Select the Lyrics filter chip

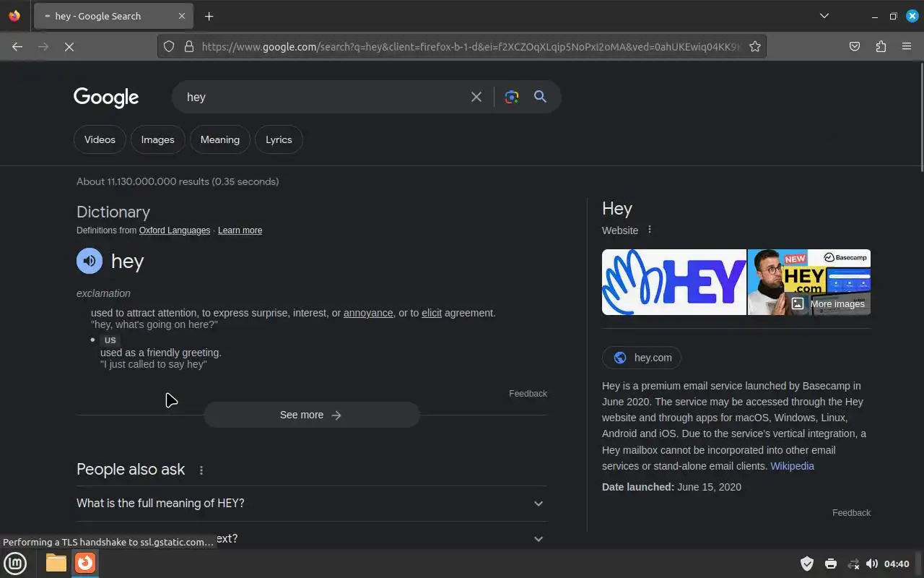click(279, 139)
